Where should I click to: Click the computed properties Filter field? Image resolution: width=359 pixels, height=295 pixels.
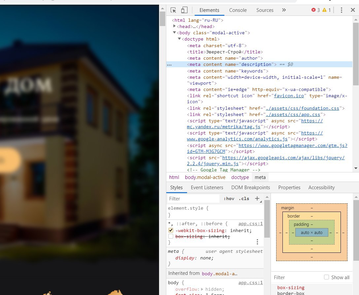(297, 278)
